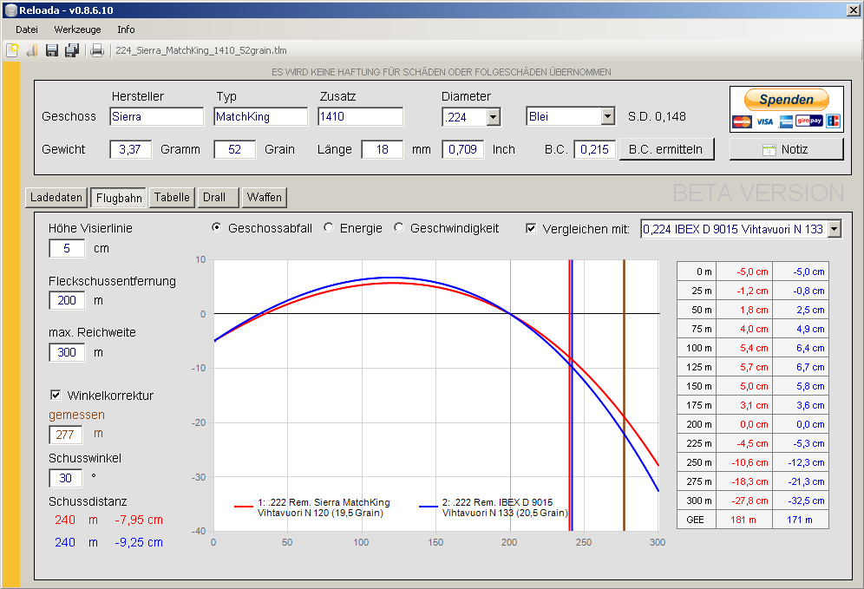Image resolution: width=864 pixels, height=589 pixels.
Task: Select the Flugbahn tab
Action: (119, 198)
